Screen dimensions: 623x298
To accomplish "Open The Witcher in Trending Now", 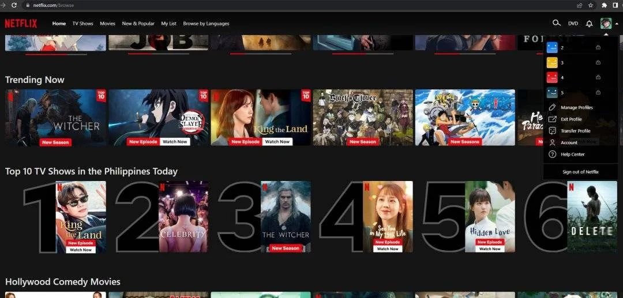I will [55, 118].
